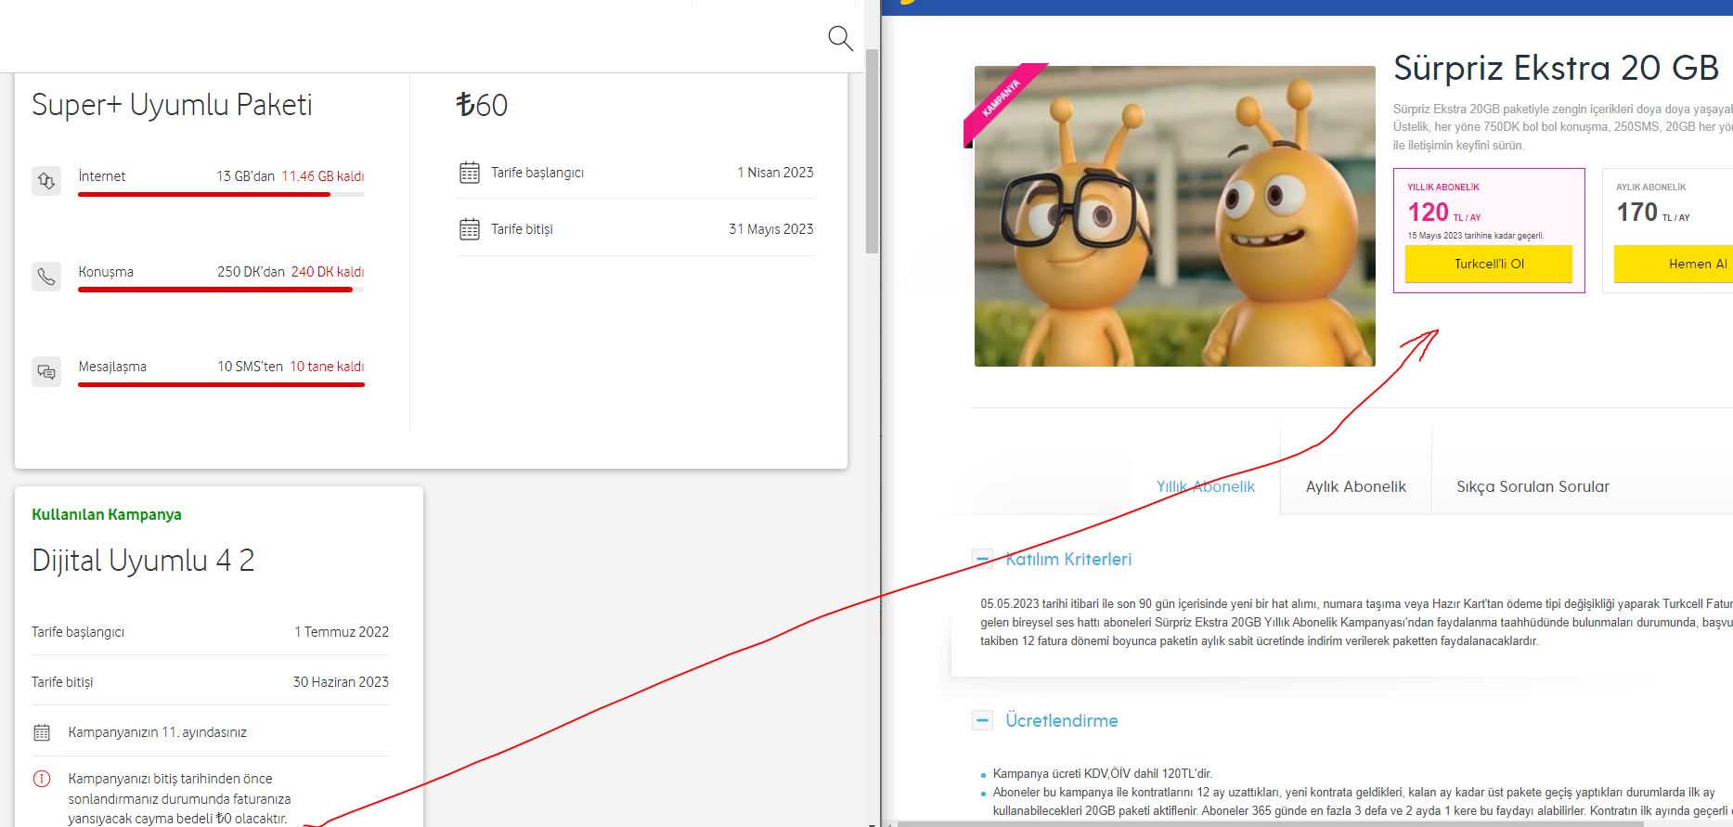Click the İnternet data usage icon
This screenshot has height=827, width=1733.
click(46, 180)
